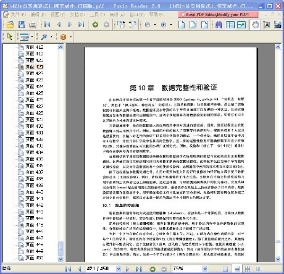Image resolution: width=284 pixels, height=274 pixels.
Task: Select 页面 425 in page tree
Action: coord(34,93)
